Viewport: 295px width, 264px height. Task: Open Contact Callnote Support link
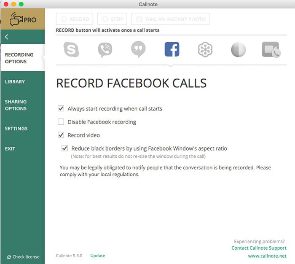(259, 248)
